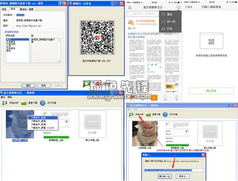Image resolution: width=238 pixels, height=181 pixels.
Task: Select 产品版本 in item name list
Action: point(11,42)
